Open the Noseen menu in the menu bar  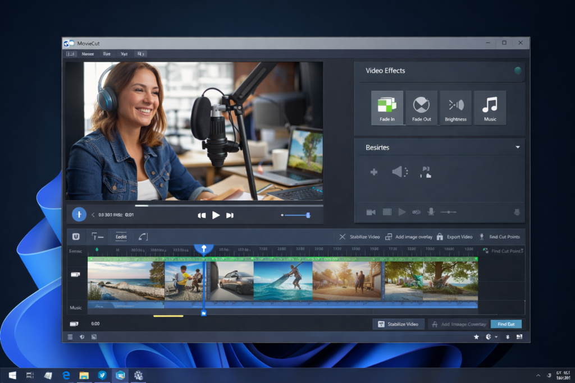[88, 54]
